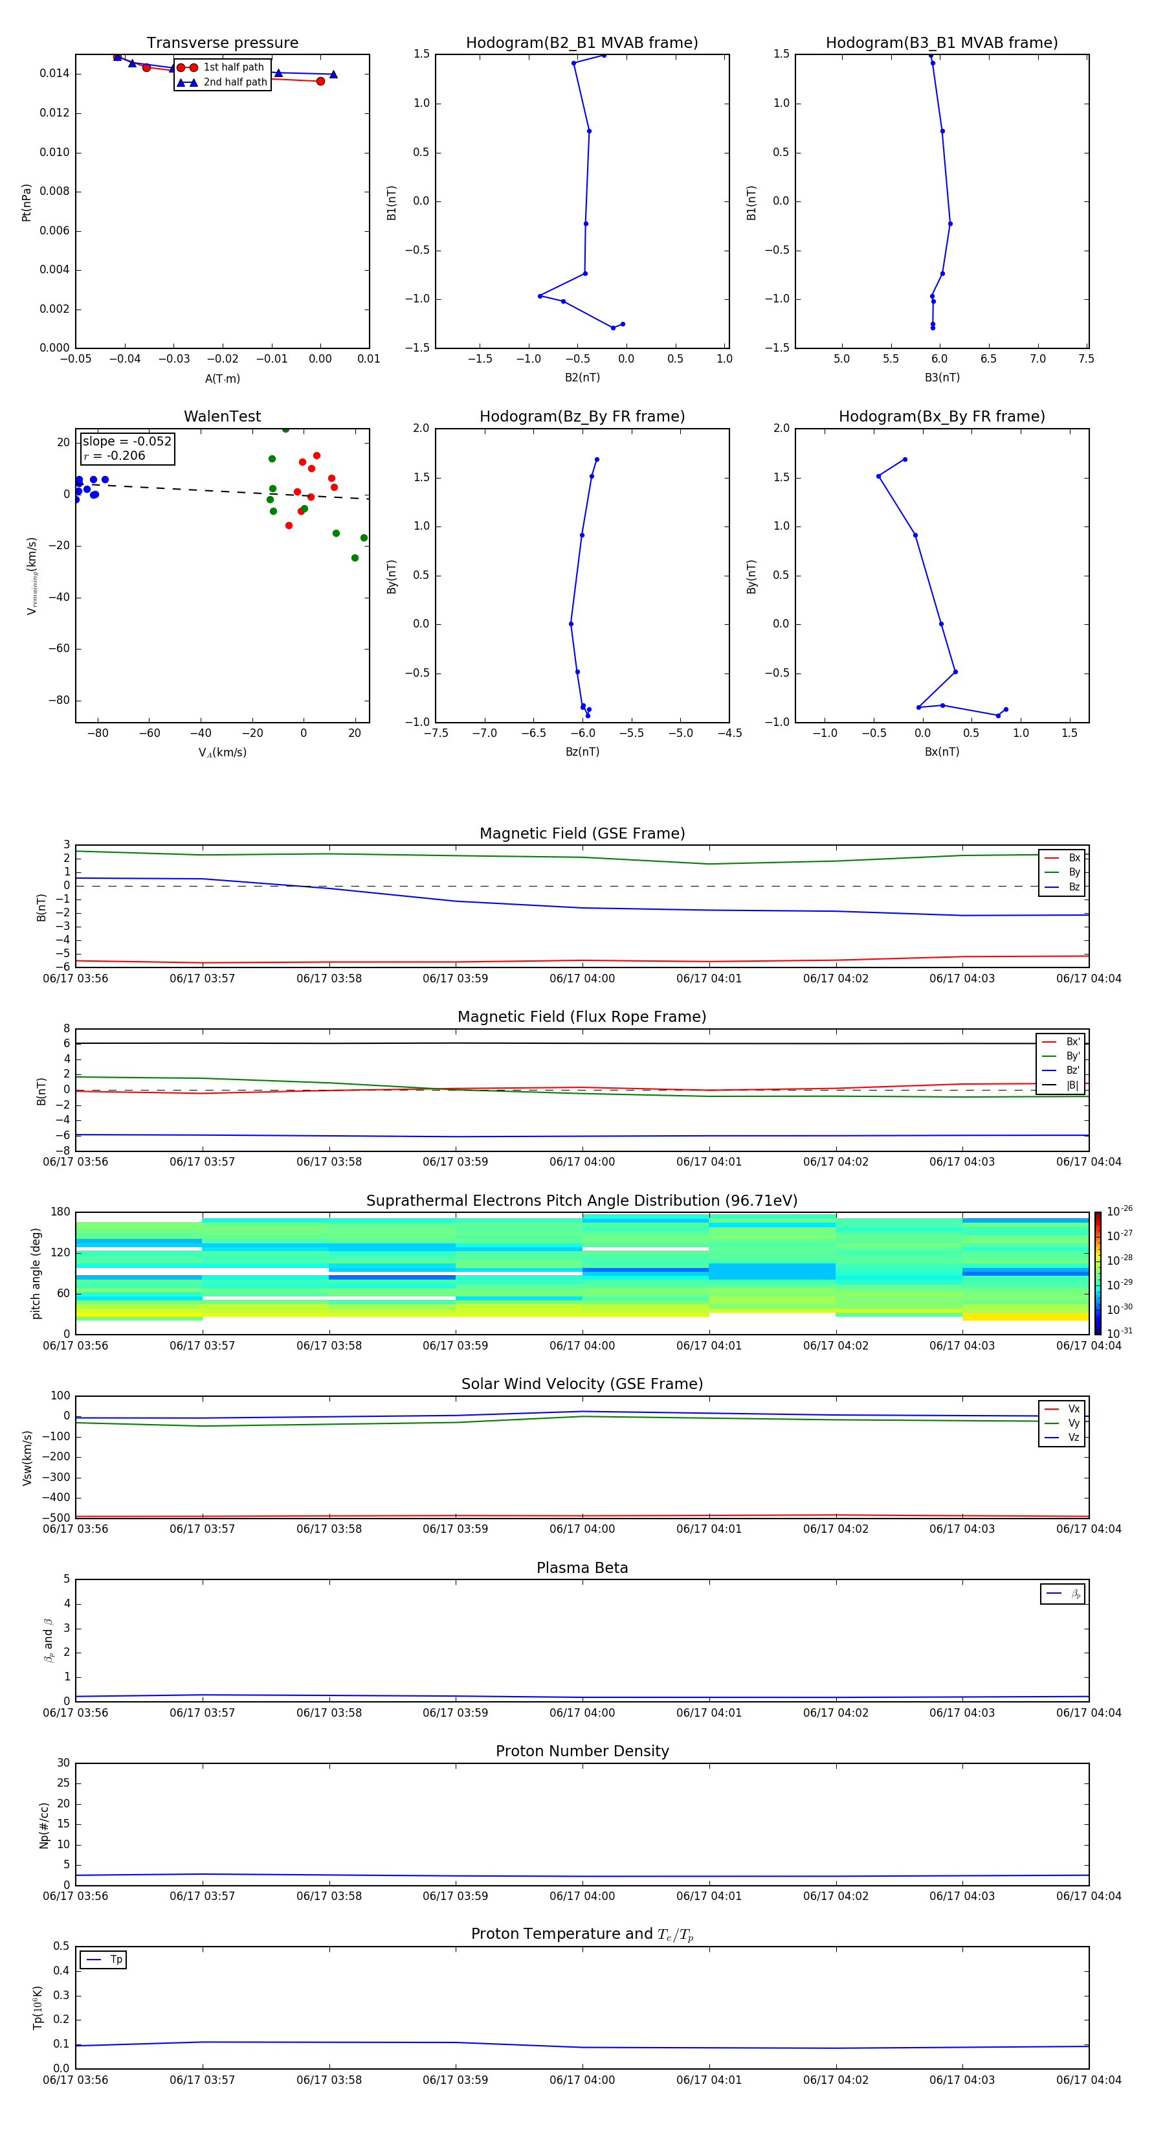Click the 'Hodogram(B3_B1 MVAB frame)' title
Screen dimensions: 1165x2137
[x=942, y=43]
